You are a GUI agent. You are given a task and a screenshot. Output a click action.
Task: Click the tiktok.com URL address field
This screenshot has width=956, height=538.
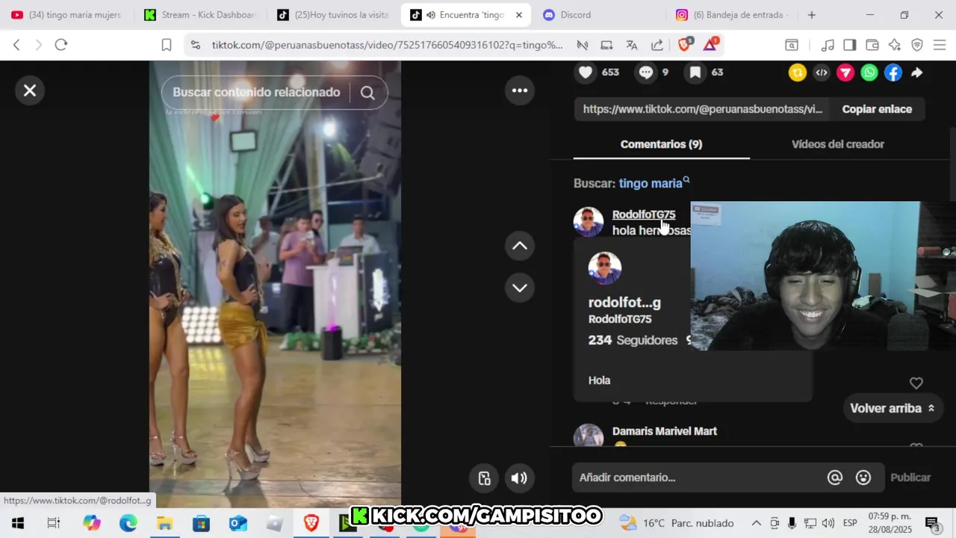[x=387, y=45]
